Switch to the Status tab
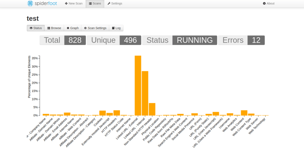 [36, 28]
